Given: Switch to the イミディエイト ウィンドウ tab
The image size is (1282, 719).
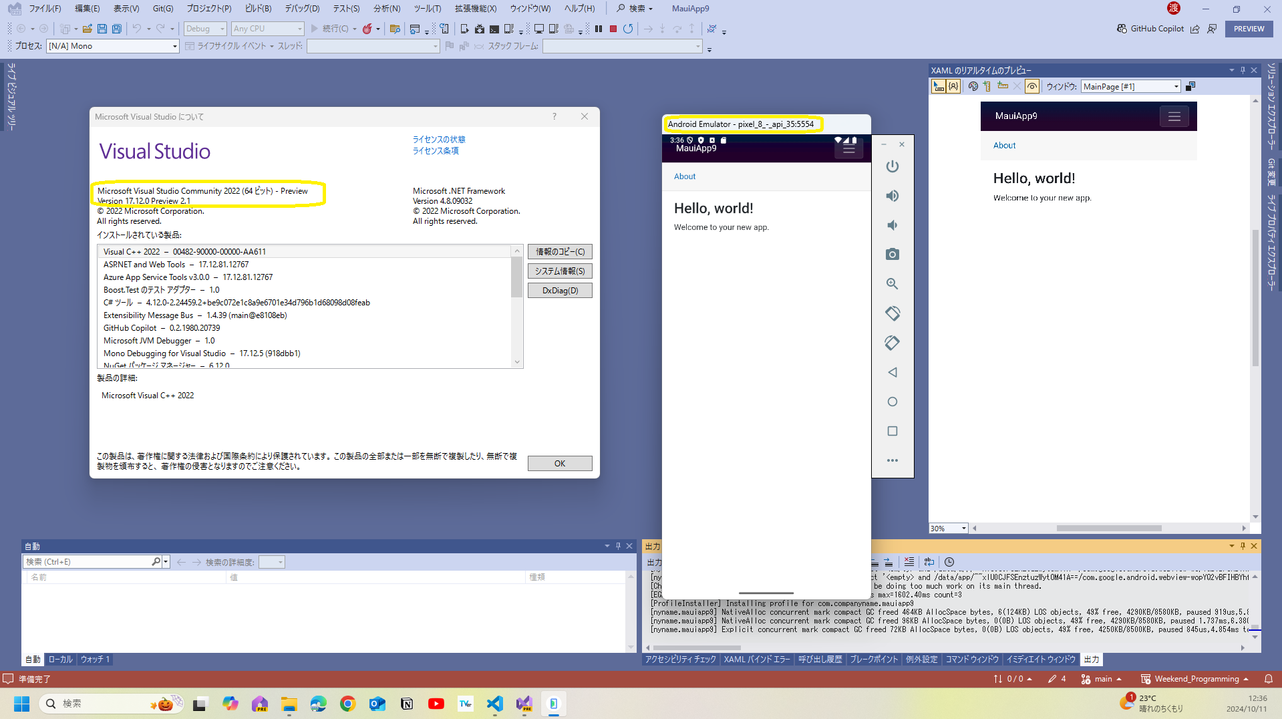Looking at the screenshot, I should [1041, 659].
